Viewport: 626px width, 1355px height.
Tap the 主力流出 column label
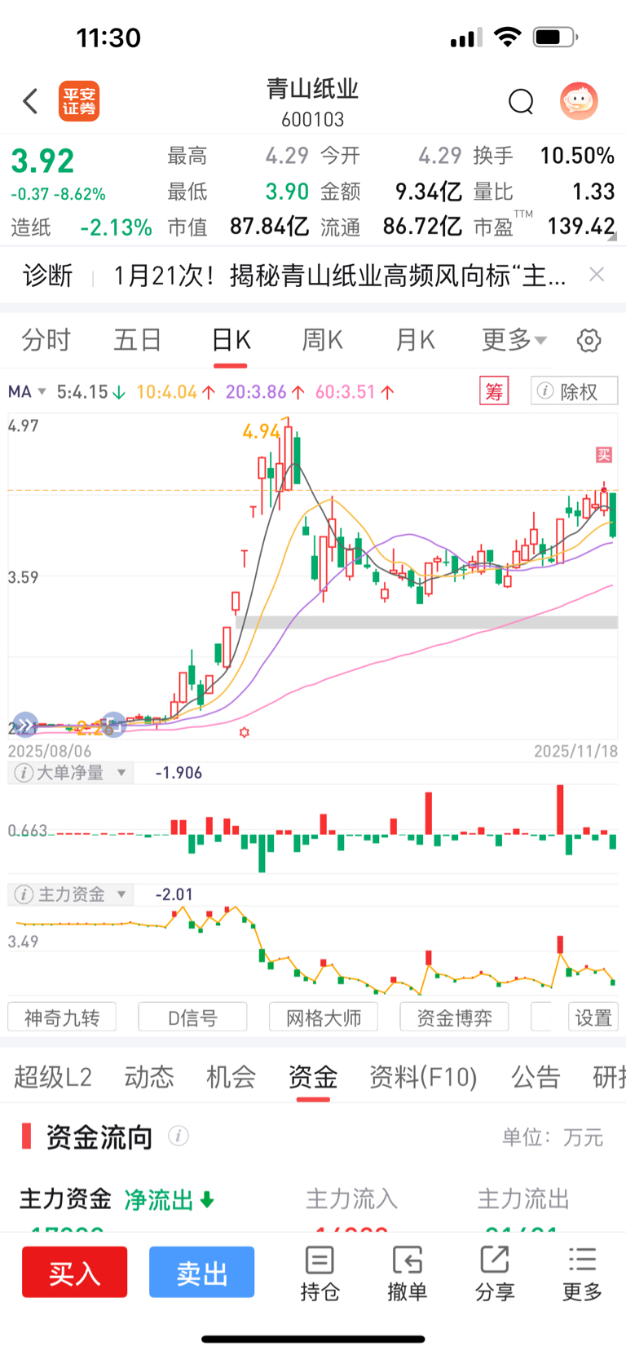click(523, 1198)
